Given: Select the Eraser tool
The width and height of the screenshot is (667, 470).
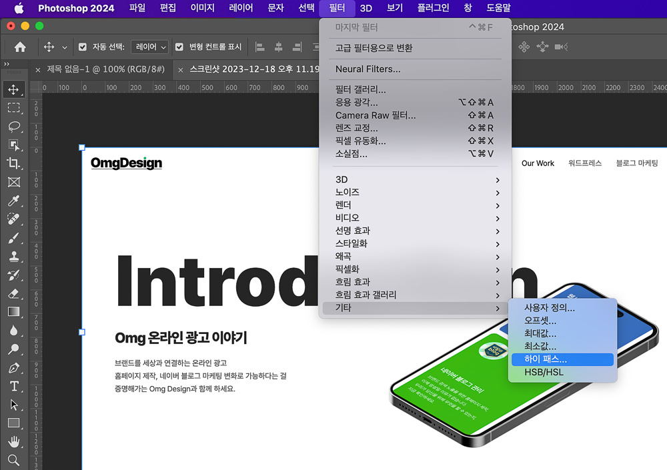Looking at the screenshot, I should (13, 293).
